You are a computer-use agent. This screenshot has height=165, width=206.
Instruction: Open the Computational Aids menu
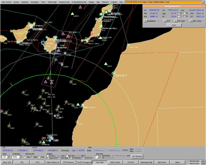click(79, 2)
